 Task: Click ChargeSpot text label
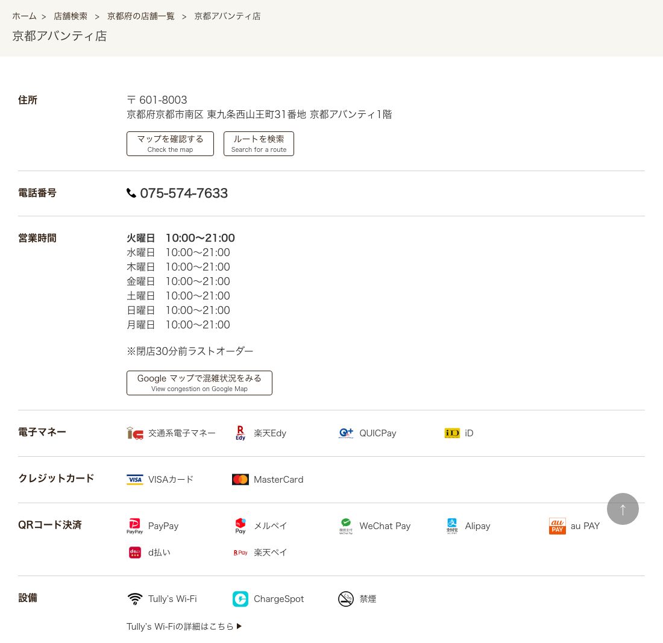pyautogui.click(x=278, y=599)
